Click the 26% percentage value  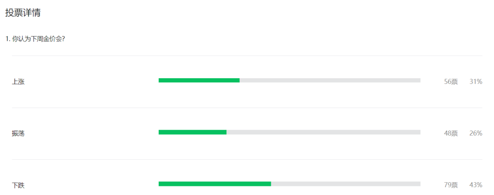click(476, 134)
